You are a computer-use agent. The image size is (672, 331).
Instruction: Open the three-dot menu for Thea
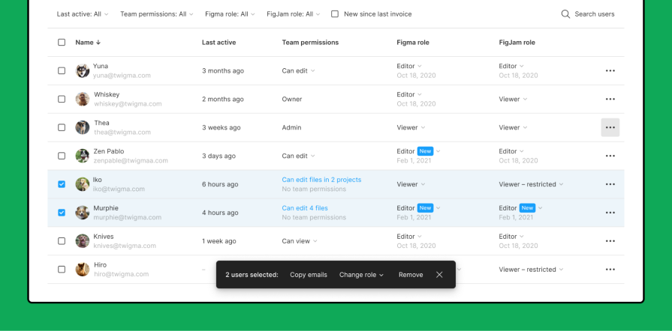610,127
